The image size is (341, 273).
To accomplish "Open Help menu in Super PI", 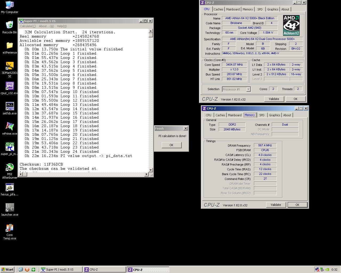I will coord(62,26).
